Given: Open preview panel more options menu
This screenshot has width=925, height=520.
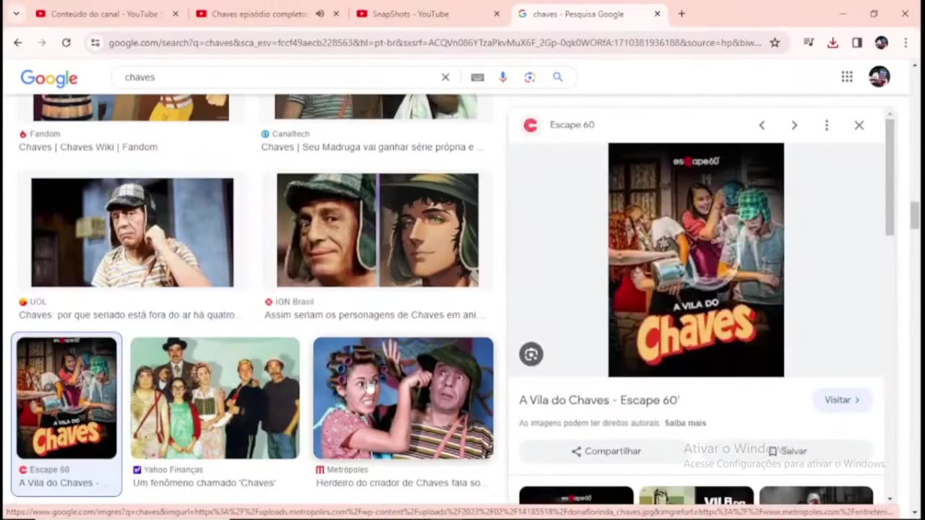Looking at the screenshot, I should click(x=827, y=125).
